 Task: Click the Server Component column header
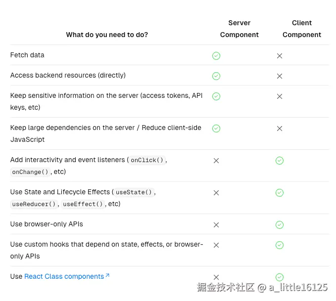click(x=240, y=29)
